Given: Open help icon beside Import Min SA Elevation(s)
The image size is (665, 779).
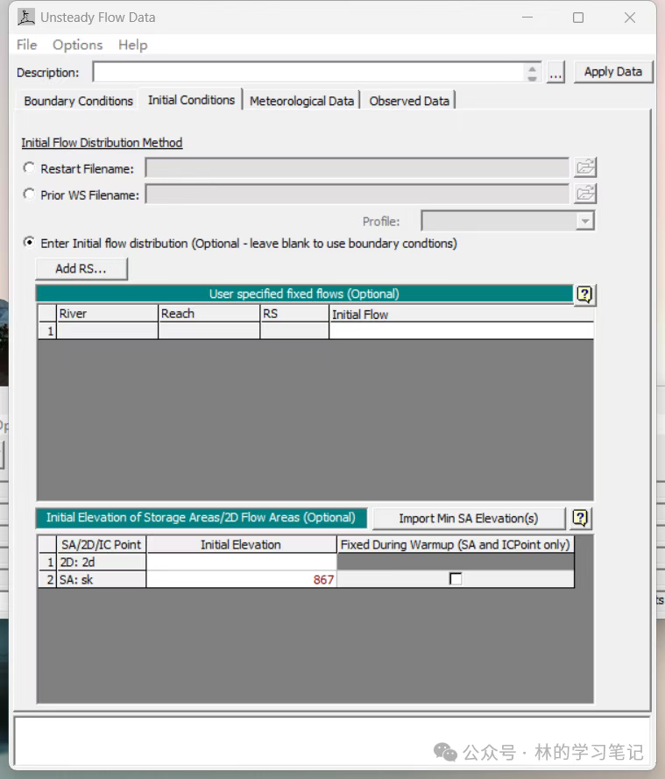Looking at the screenshot, I should pyautogui.click(x=580, y=519).
